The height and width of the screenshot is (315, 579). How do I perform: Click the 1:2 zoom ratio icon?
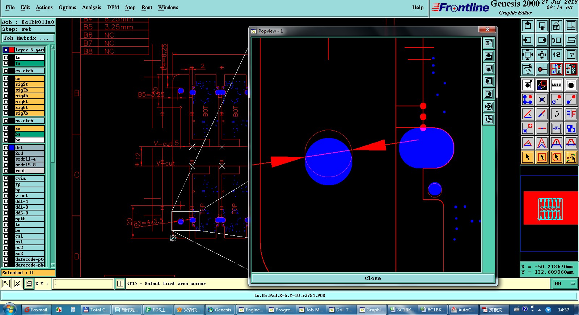point(557,55)
